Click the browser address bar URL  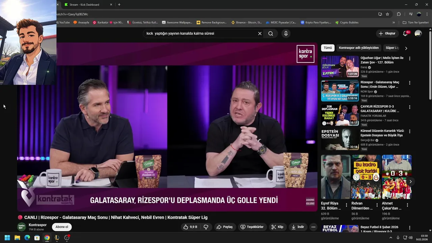coord(216,14)
